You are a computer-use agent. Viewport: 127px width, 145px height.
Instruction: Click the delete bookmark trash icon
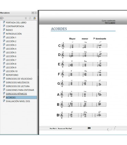[x=26, y=18]
